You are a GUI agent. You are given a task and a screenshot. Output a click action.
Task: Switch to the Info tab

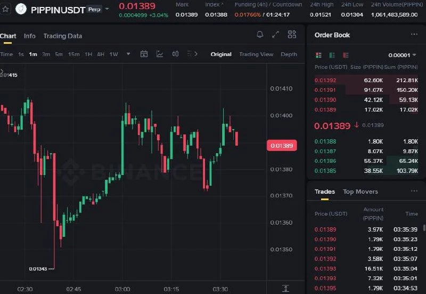pos(30,36)
